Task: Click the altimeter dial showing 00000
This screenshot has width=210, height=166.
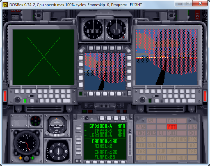Action: [93, 29]
